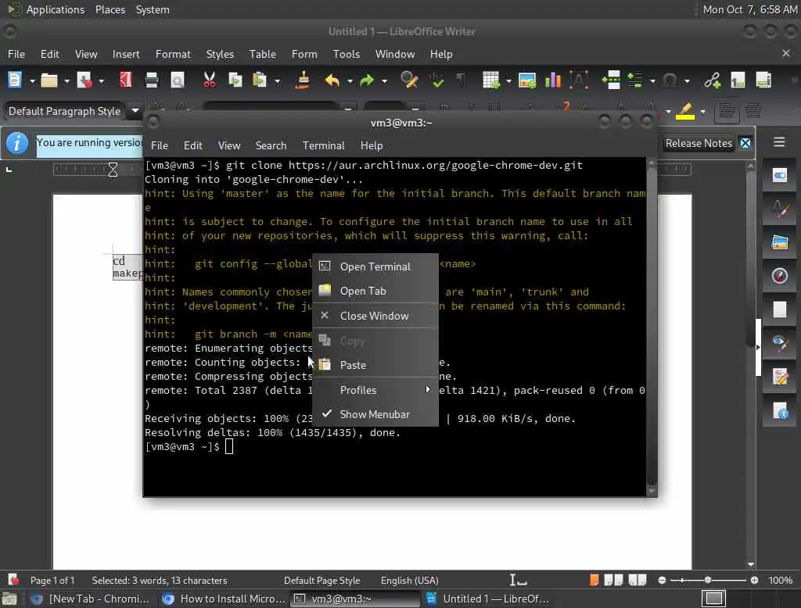Choose Open Terminal from context menu
Screen dimensions: 801x608
coord(375,266)
